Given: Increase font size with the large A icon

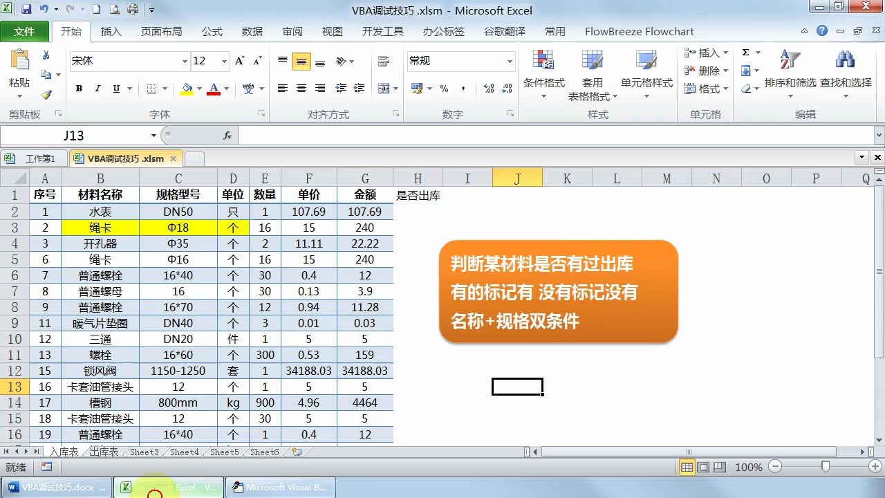Looking at the screenshot, I should 239,61.
